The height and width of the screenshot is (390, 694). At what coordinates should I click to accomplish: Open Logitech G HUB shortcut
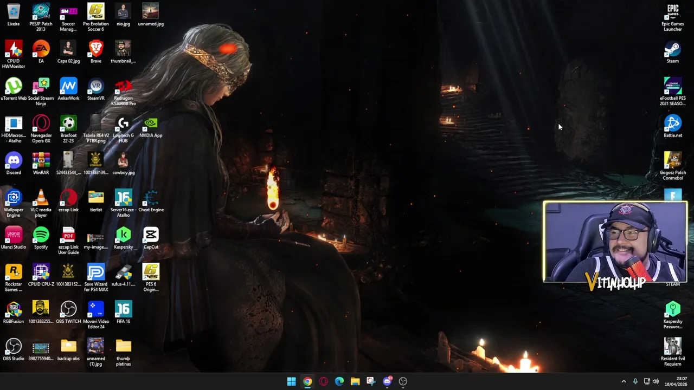pyautogui.click(x=123, y=129)
